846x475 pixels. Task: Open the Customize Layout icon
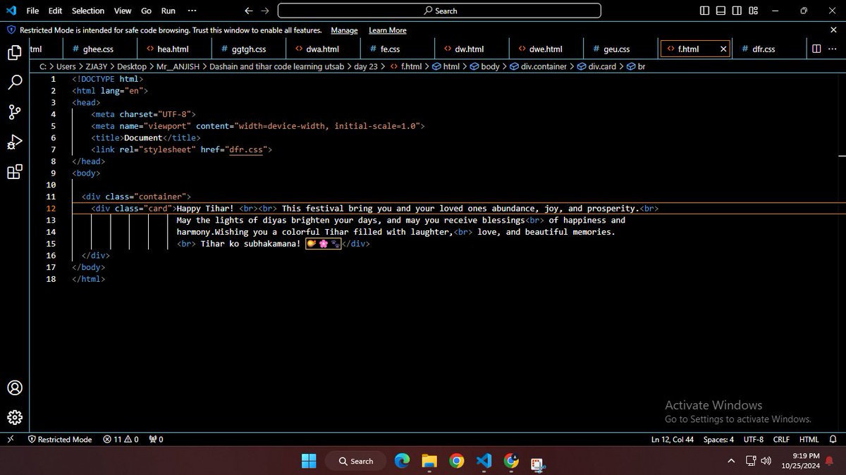pyautogui.click(x=753, y=11)
